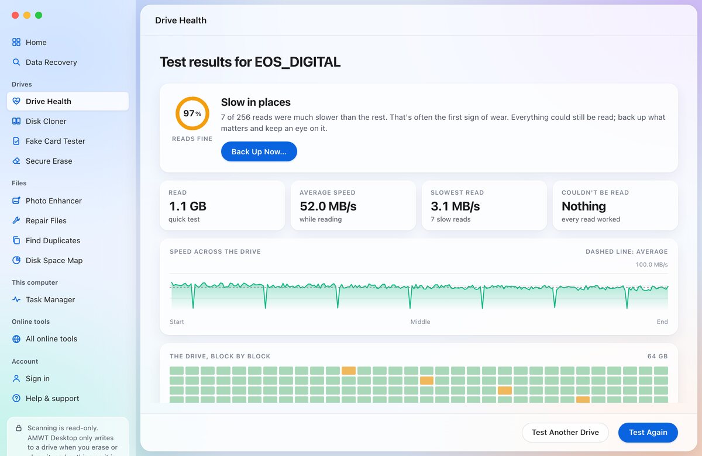Screen dimensions: 702x456
Task: Click the Test Again button
Action: pos(648,433)
